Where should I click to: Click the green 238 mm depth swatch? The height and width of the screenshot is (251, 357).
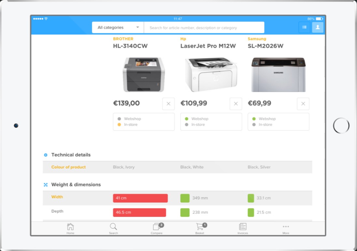click(x=185, y=212)
